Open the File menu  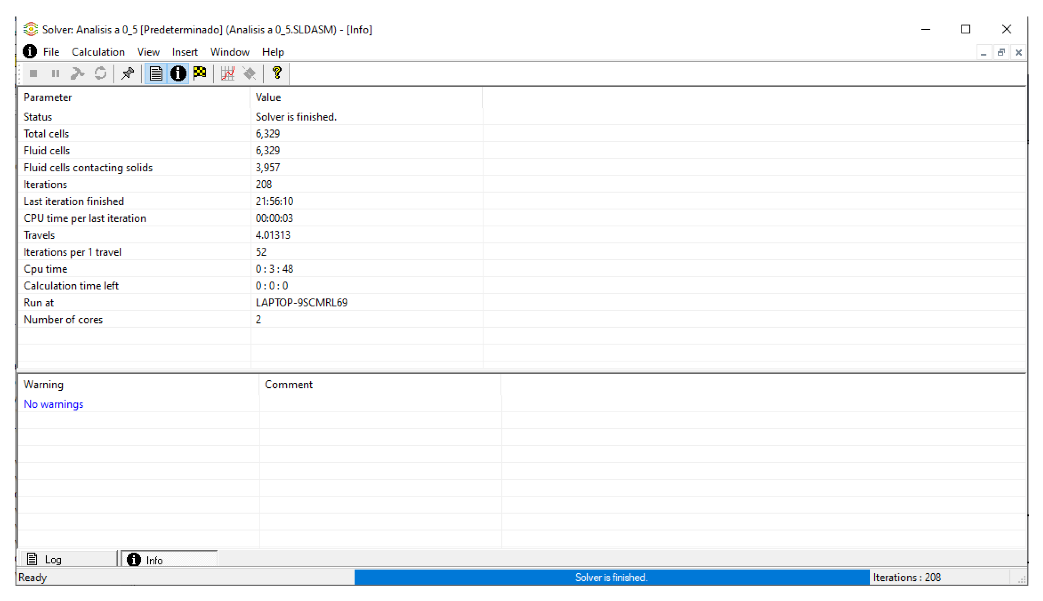point(51,52)
